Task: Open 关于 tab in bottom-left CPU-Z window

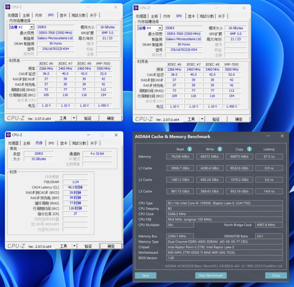Action: point(94,143)
